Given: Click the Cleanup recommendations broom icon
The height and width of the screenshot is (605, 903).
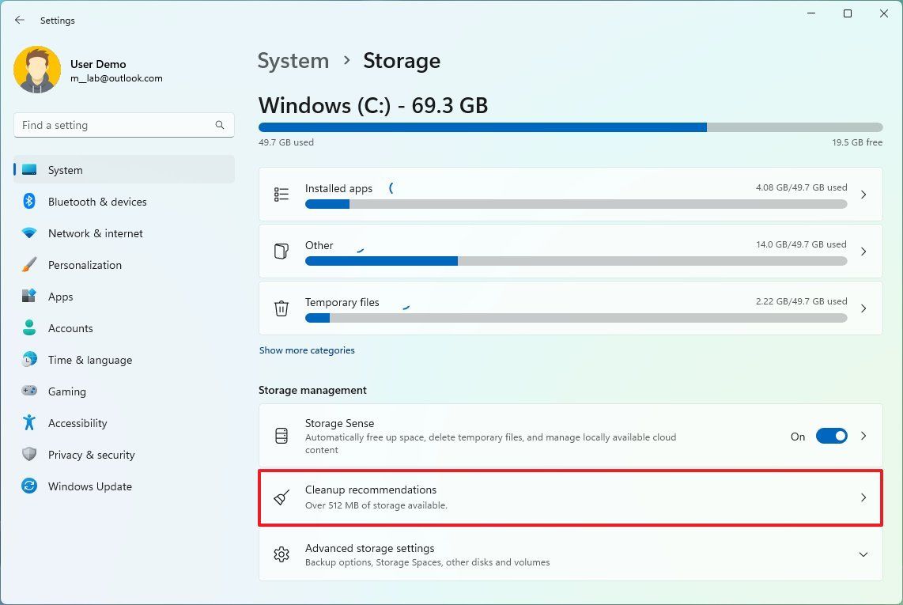Looking at the screenshot, I should click(281, 497).
